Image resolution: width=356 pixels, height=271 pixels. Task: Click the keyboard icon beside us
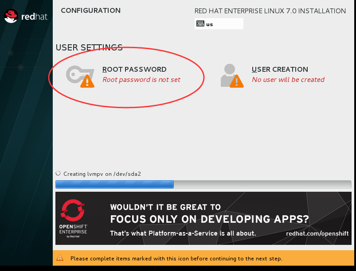pyautogui.click(x=200, y=23)
